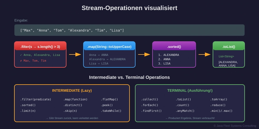Select the blue .map(String::toUpperCase) header

pos(109,46)
